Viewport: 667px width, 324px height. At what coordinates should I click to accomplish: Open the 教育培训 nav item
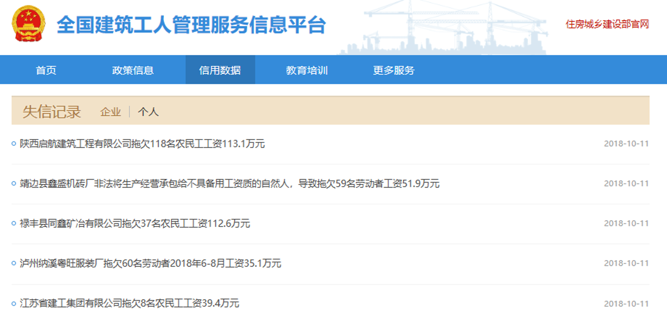pyautogui.click(x=307, y=70)
